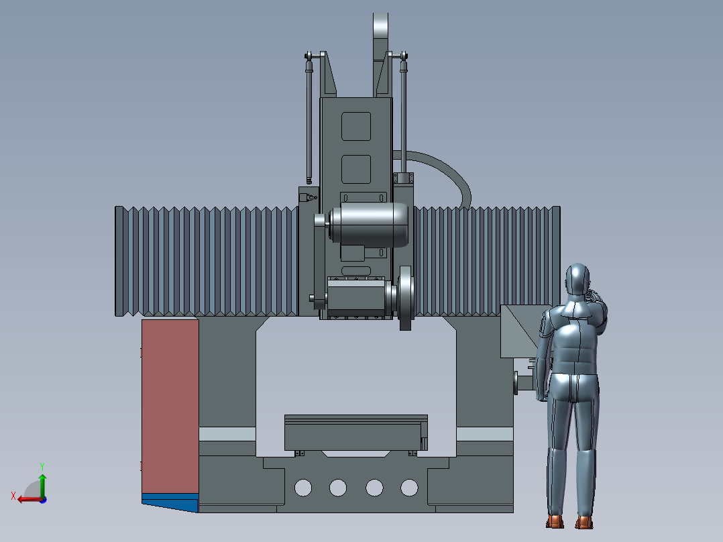Select the blue strip beneath the red cabinet

click(x=170, y=502)
